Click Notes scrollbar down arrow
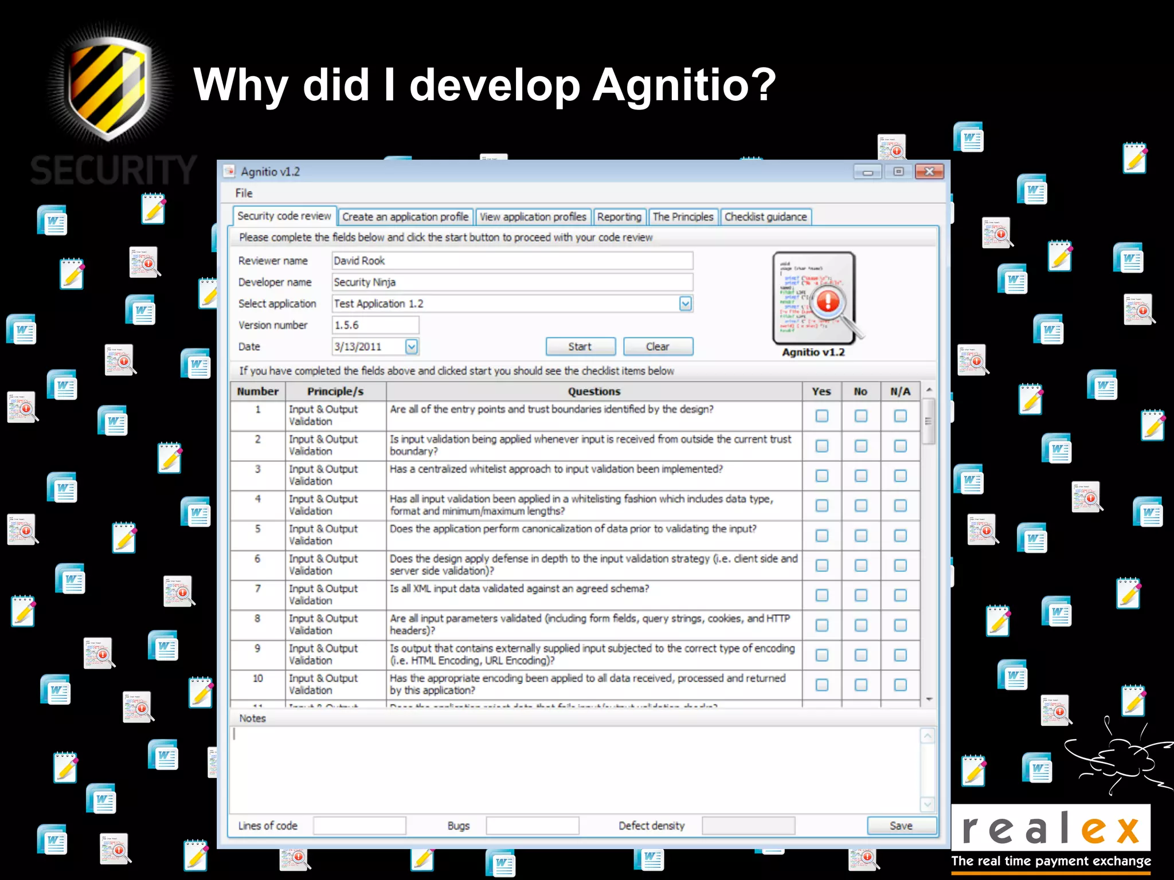The image size is (1174, 880). [x=928, y=804]
